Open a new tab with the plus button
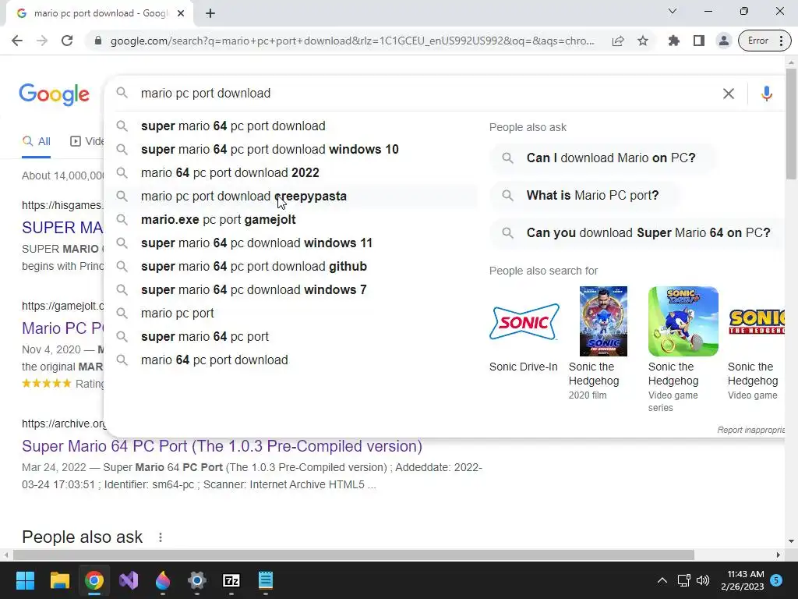 tap(210, 13)
